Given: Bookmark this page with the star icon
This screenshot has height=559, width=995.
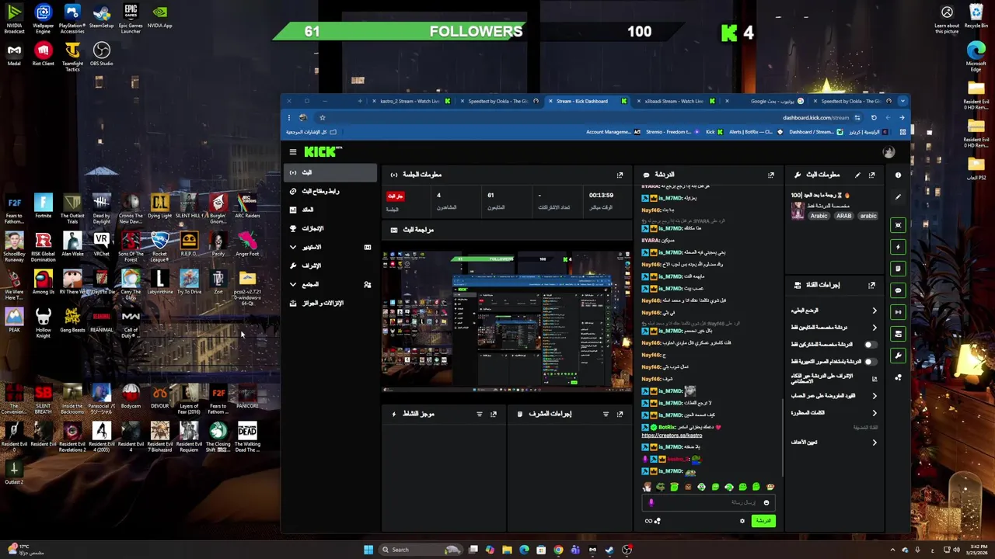Looking at the screenshot, I should pos(322,118).
